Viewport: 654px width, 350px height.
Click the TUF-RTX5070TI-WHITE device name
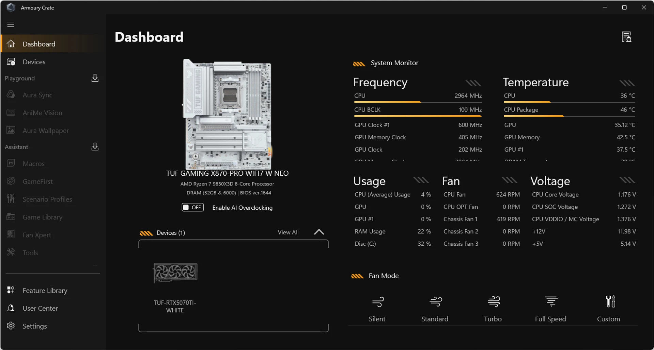click(x=175, y=307)
